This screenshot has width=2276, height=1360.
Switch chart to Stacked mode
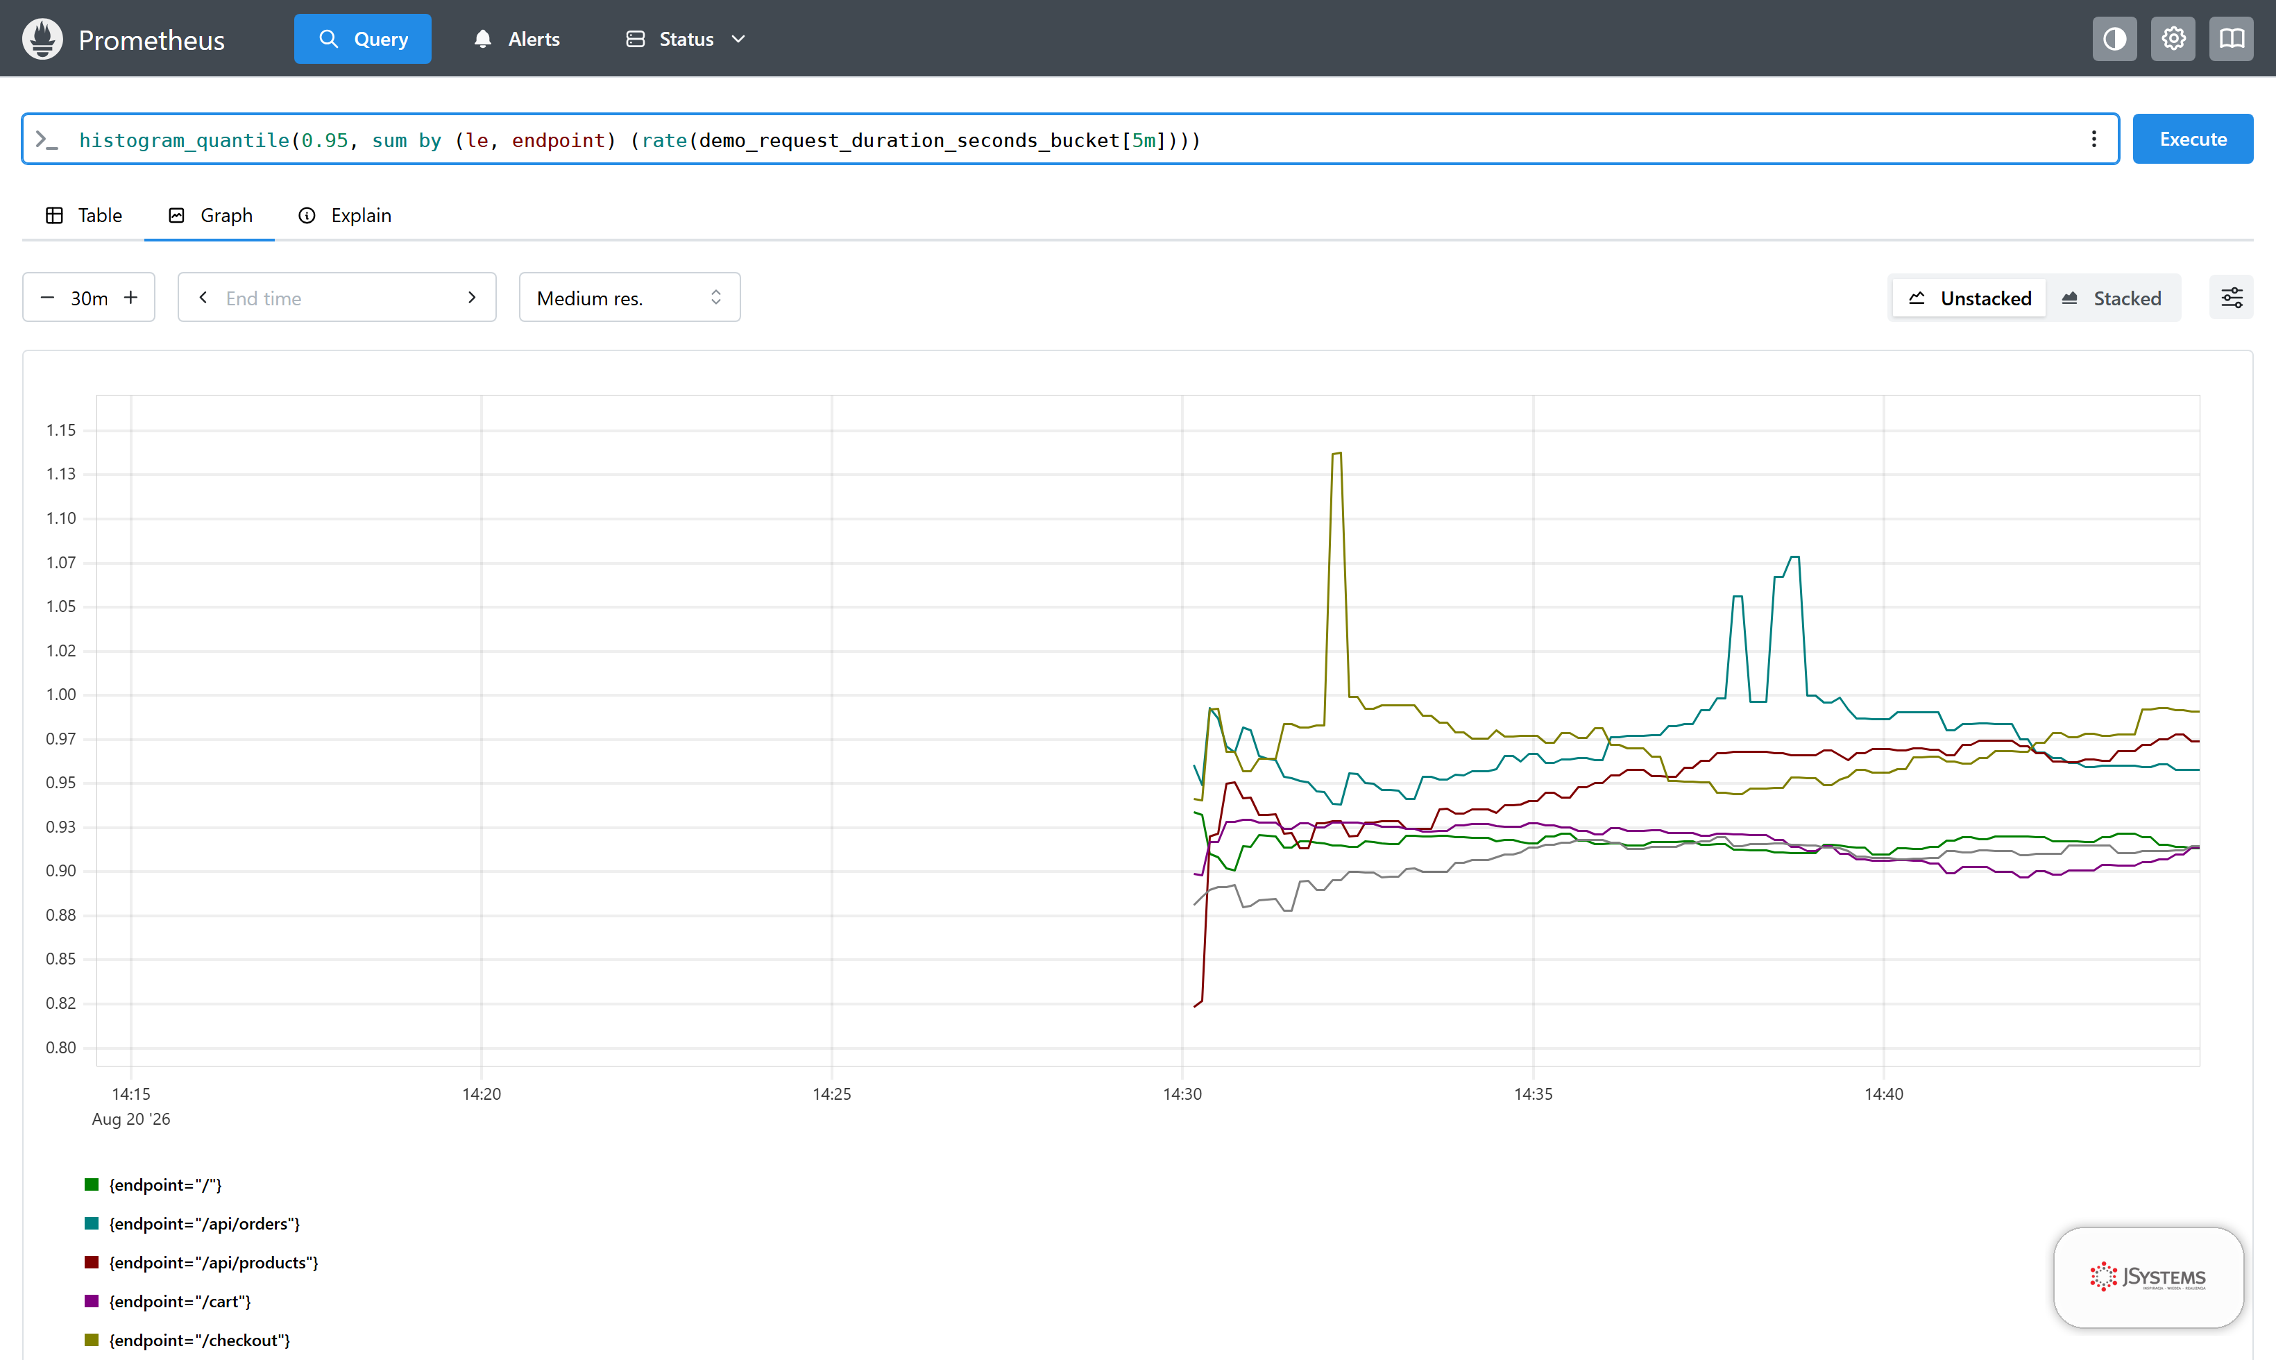(2111, 298)
